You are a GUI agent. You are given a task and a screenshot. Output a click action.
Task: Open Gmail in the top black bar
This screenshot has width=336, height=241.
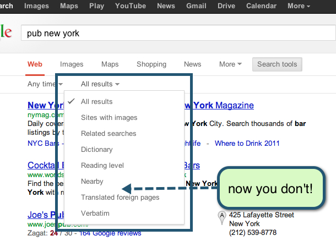click(x=196, y=6)
